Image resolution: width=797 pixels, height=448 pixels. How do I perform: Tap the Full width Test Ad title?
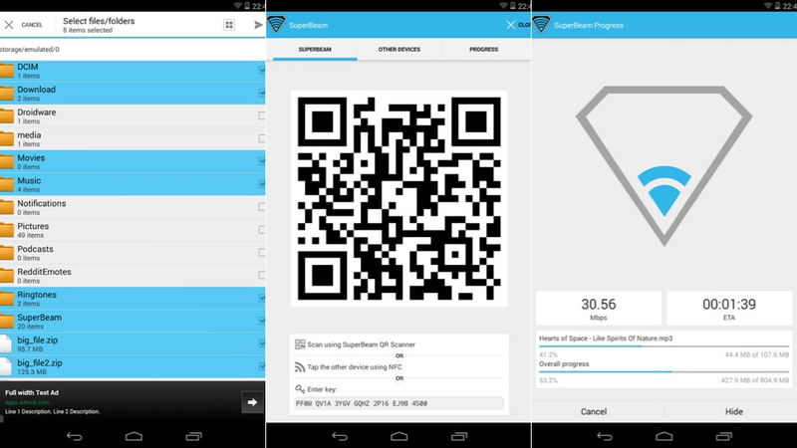(32, 392)
